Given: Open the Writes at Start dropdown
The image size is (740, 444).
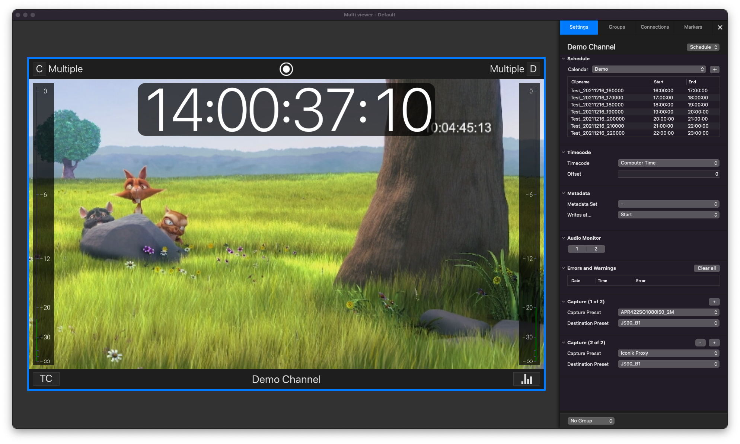Looking at the screenshot, I should click(x=669, y=215).
